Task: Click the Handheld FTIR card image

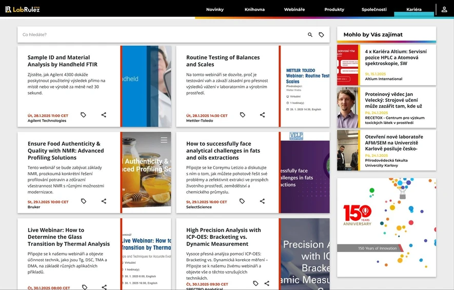Action: pos(147,86)
